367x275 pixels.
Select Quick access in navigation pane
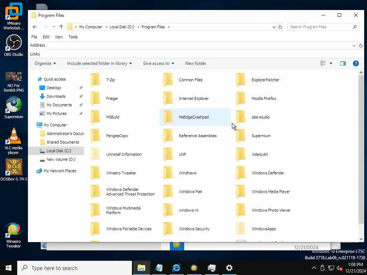(55, 79)
